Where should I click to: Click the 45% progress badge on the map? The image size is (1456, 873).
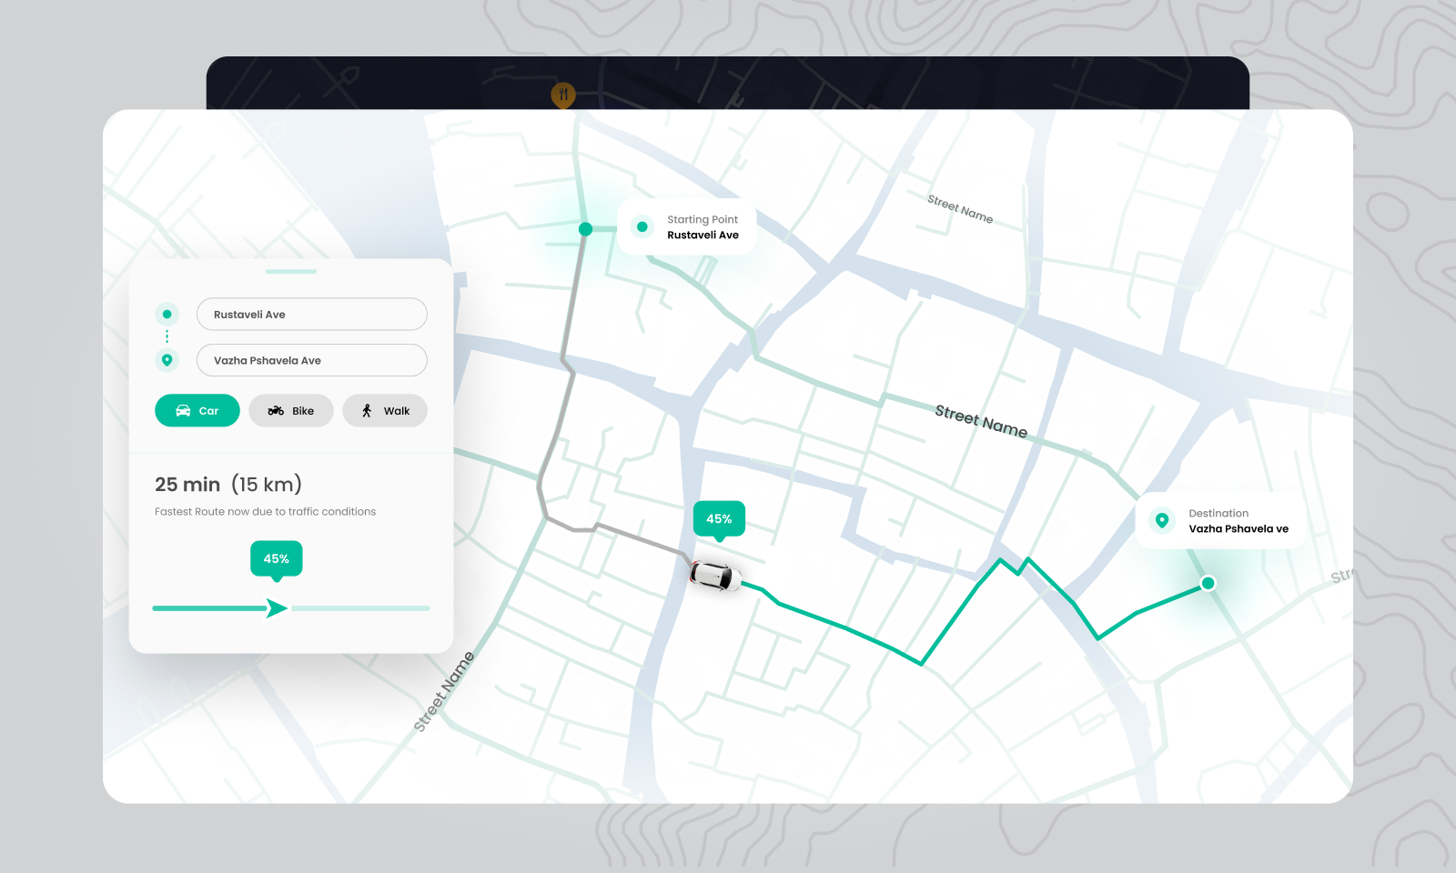tap(719, 518)
